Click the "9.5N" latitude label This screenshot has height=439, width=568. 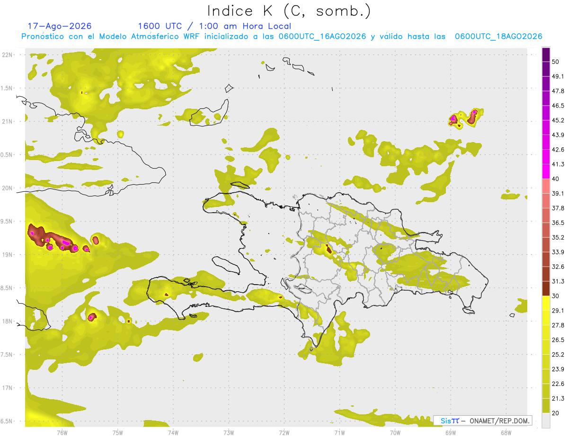7,221
